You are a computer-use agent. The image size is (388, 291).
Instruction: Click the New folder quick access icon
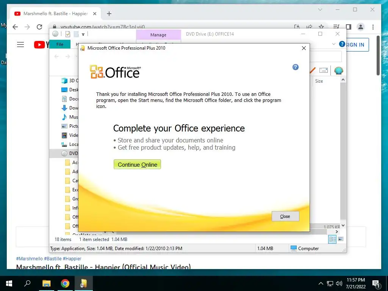(x=76, y=34)
